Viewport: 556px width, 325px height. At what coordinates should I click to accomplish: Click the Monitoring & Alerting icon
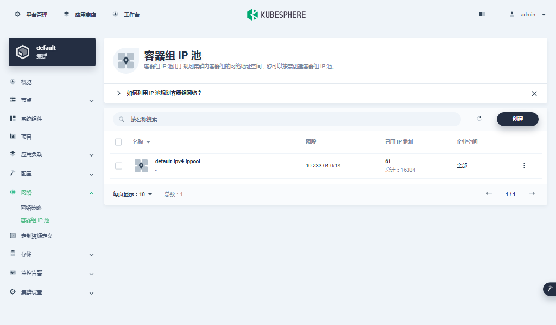point(13,272)
